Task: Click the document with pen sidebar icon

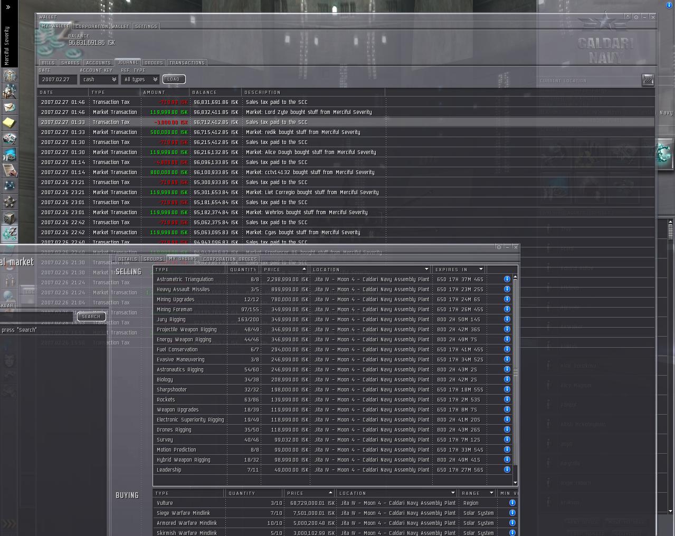Action: [9, 170]
